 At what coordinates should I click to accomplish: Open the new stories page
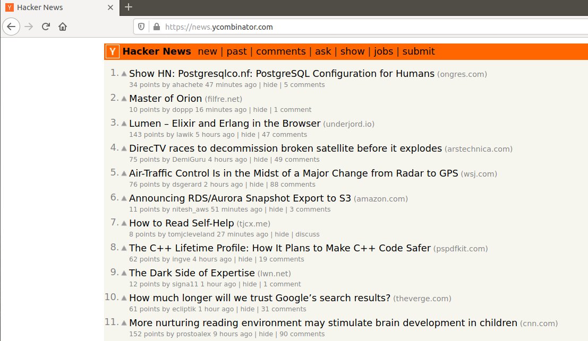click(x=207, y=51)
